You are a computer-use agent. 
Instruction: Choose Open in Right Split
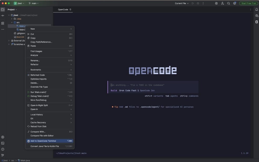[50, 105]
